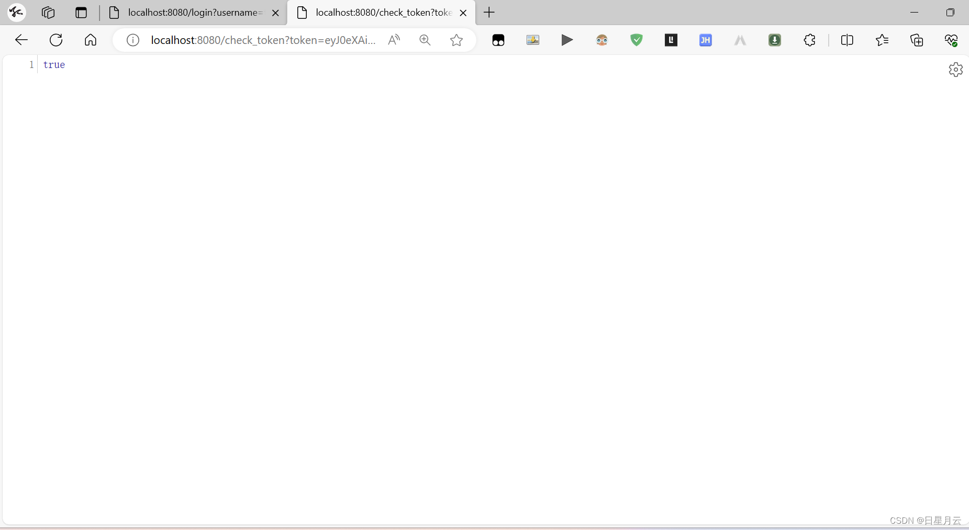Open the zoom magnifier icon

coord(425,40)
